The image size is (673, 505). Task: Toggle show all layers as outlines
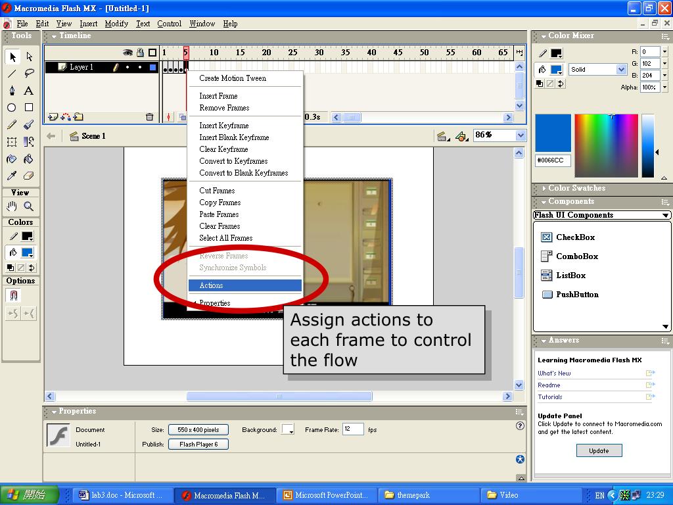(x=152, y=53)
